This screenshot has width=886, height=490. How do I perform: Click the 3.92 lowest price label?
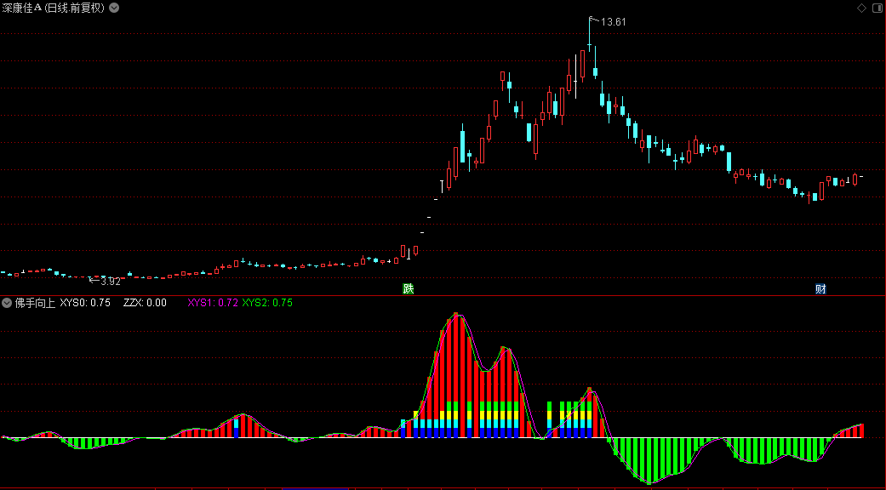click(x=110, y=281)
